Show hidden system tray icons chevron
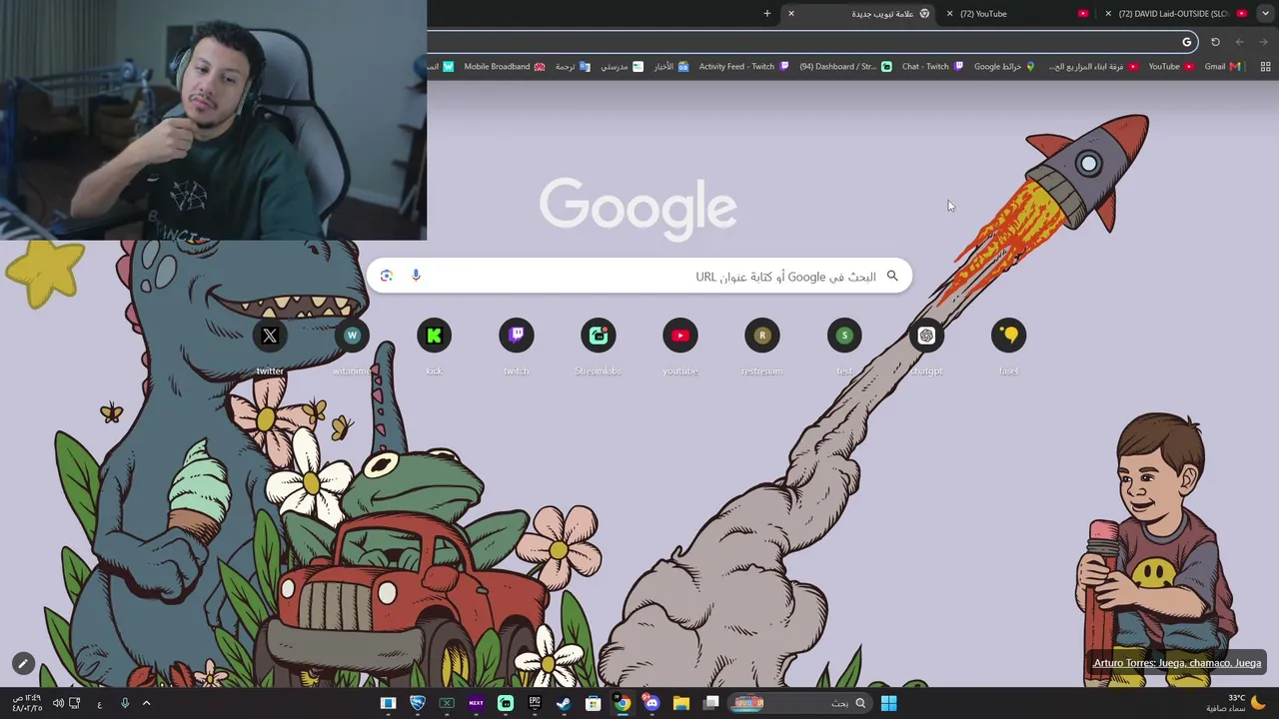 [x=146, y=703]
